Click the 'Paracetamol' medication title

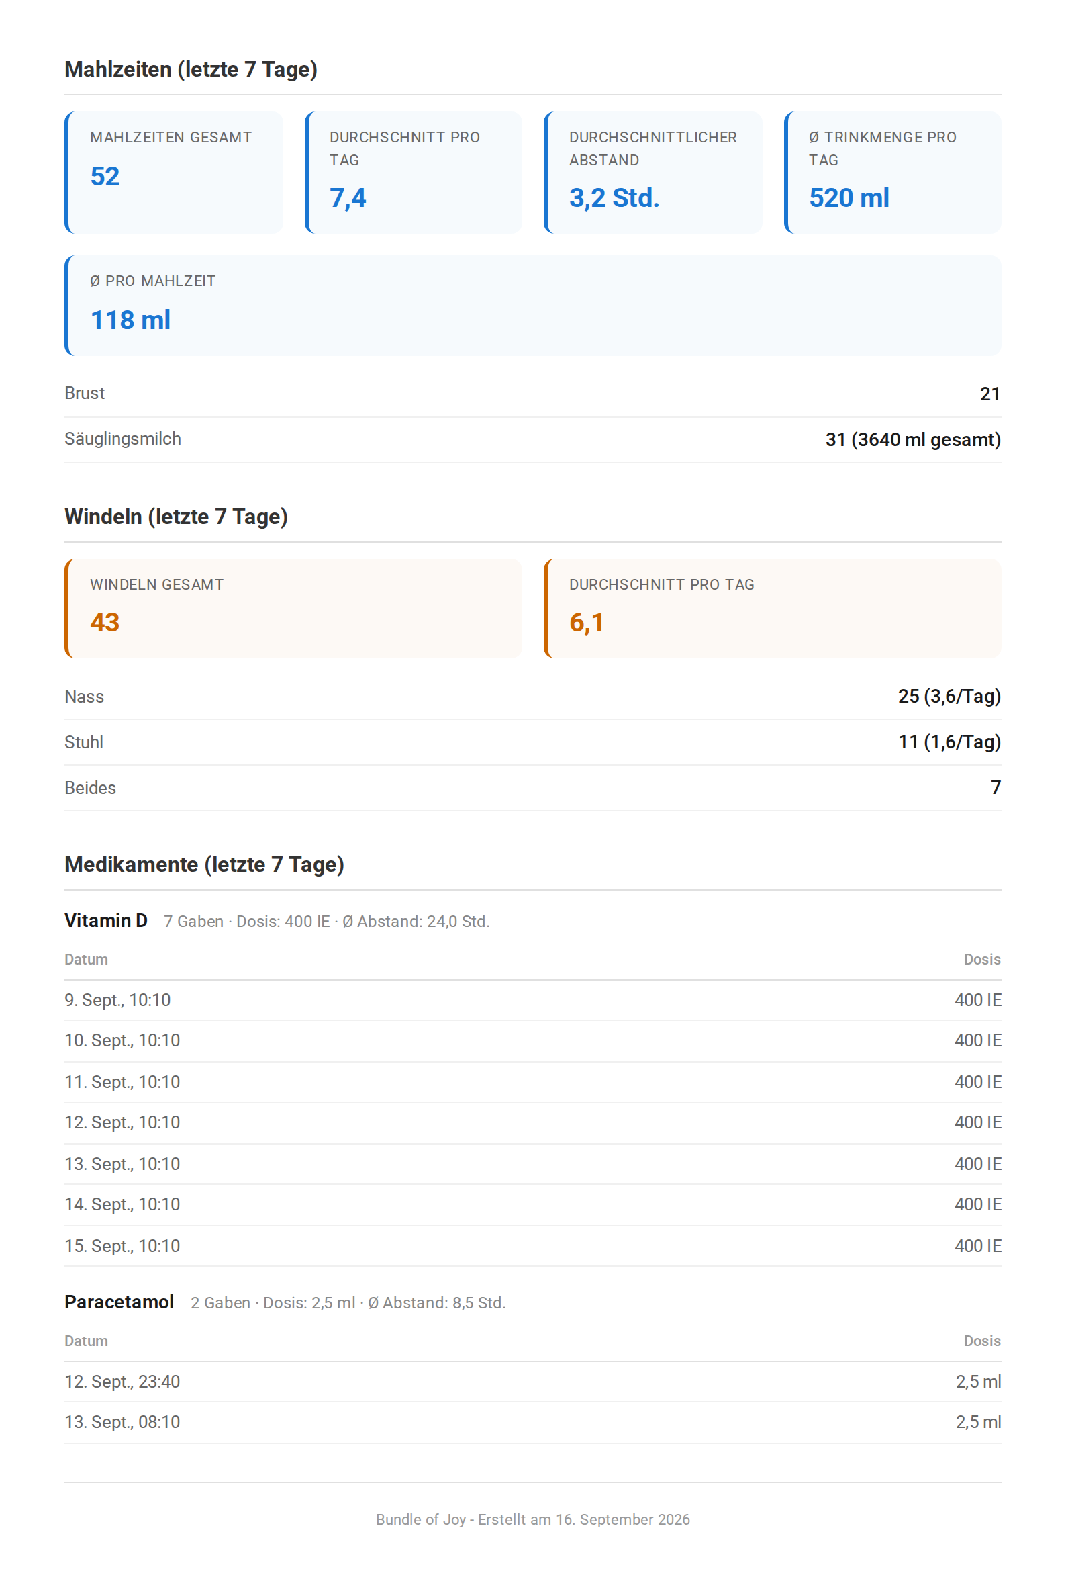click(119, 1302)
